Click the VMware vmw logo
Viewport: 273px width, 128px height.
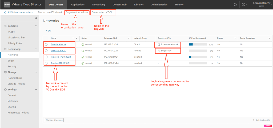coord(7,5)
